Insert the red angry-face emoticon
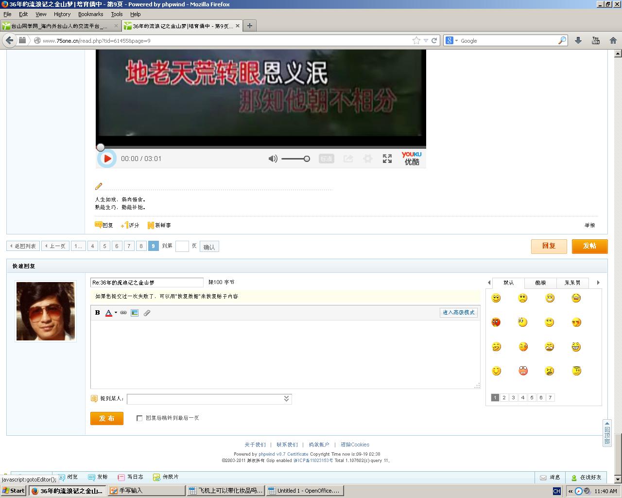This screenshot has height=498, width=622. tap(496, 322)
